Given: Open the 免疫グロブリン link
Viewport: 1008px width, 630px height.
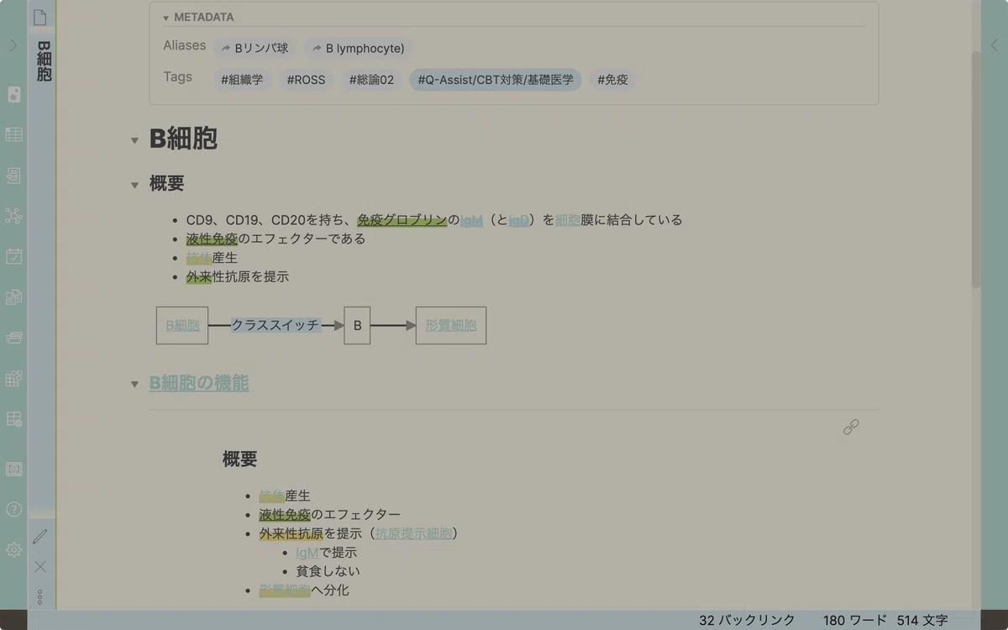Looking at the screenshot, I should click(402, 220).
